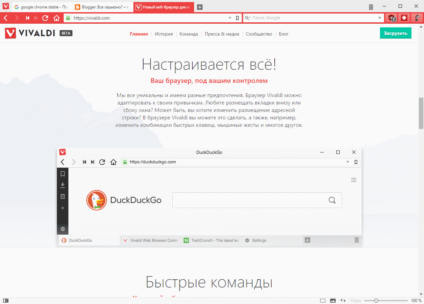Toggle image loading in status bar
Image resolution: width=424 pixels, height=304 pixels.
333,301
